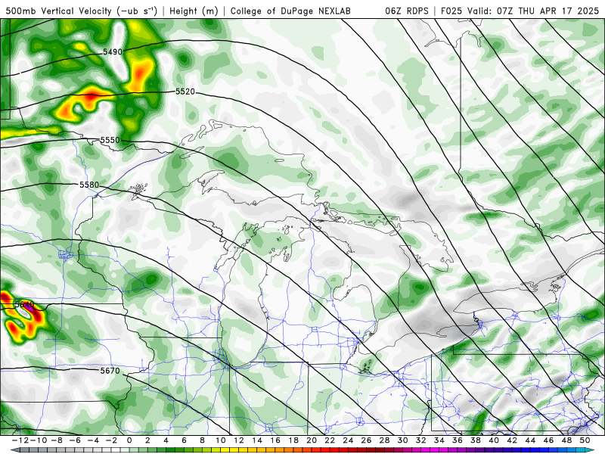The width and height of the screenshot is (605, 454).
Task: Click the 22 color scale label
Action: click(x=330, y=440)
